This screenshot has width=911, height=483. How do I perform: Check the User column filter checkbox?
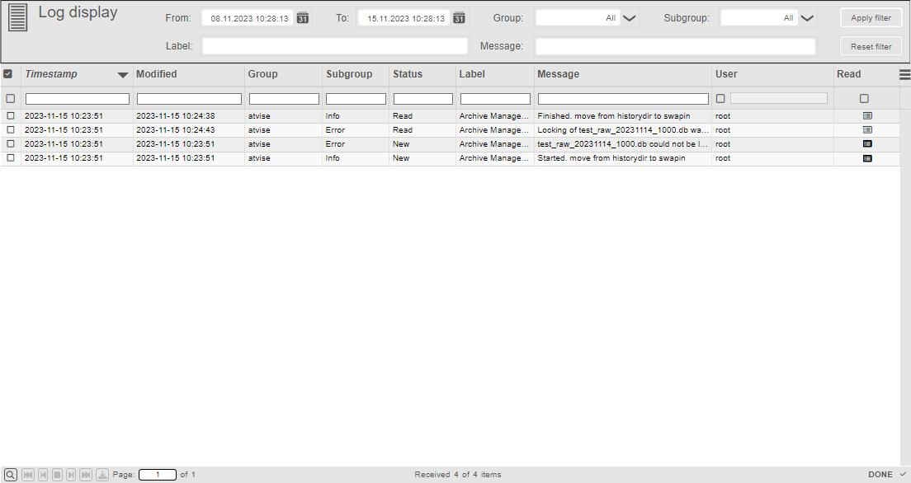click(x=719, y=97)
